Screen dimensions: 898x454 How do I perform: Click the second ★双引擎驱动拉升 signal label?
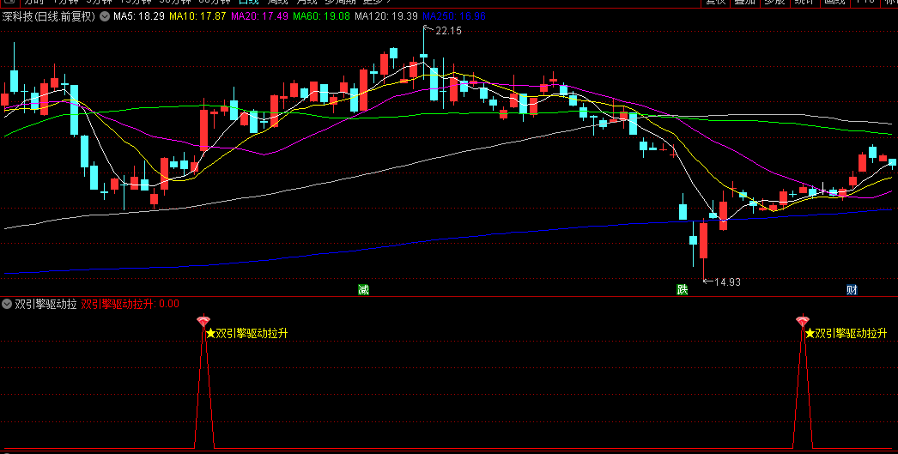coord(846,334)
